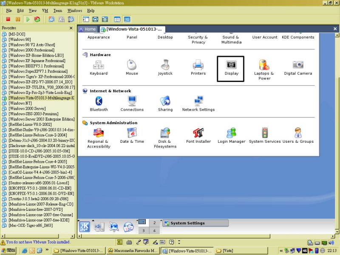Select [Windows 2000 Server] favorite
This screenshot has height=255, width=340.
tap(27, 108)
